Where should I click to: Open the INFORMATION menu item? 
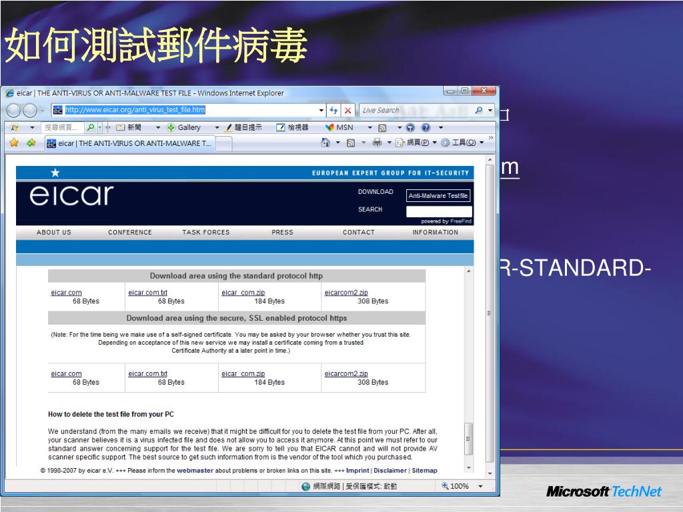435,233
